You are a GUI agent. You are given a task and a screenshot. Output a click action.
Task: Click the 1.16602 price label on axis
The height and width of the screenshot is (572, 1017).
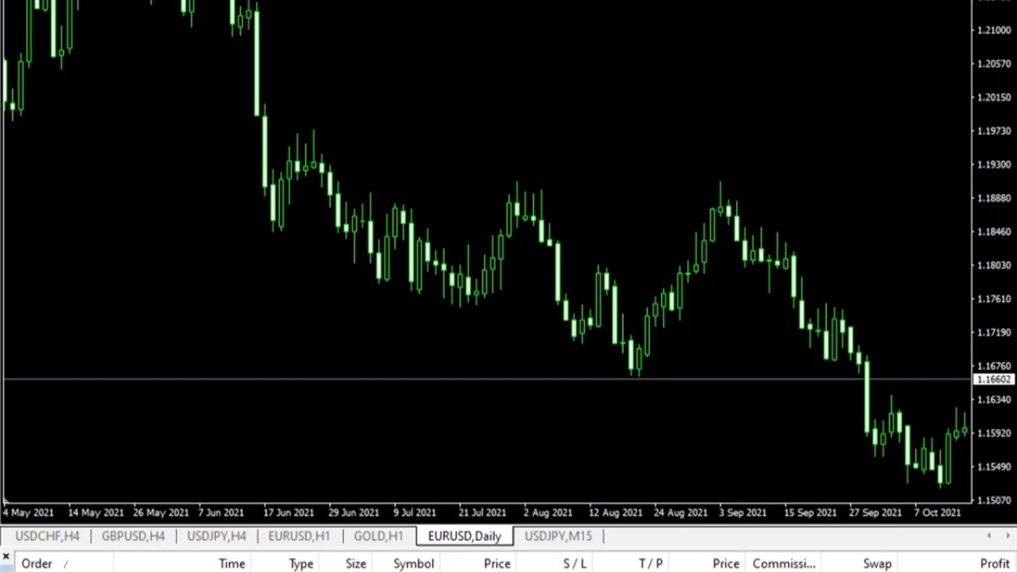pos(993,380)
